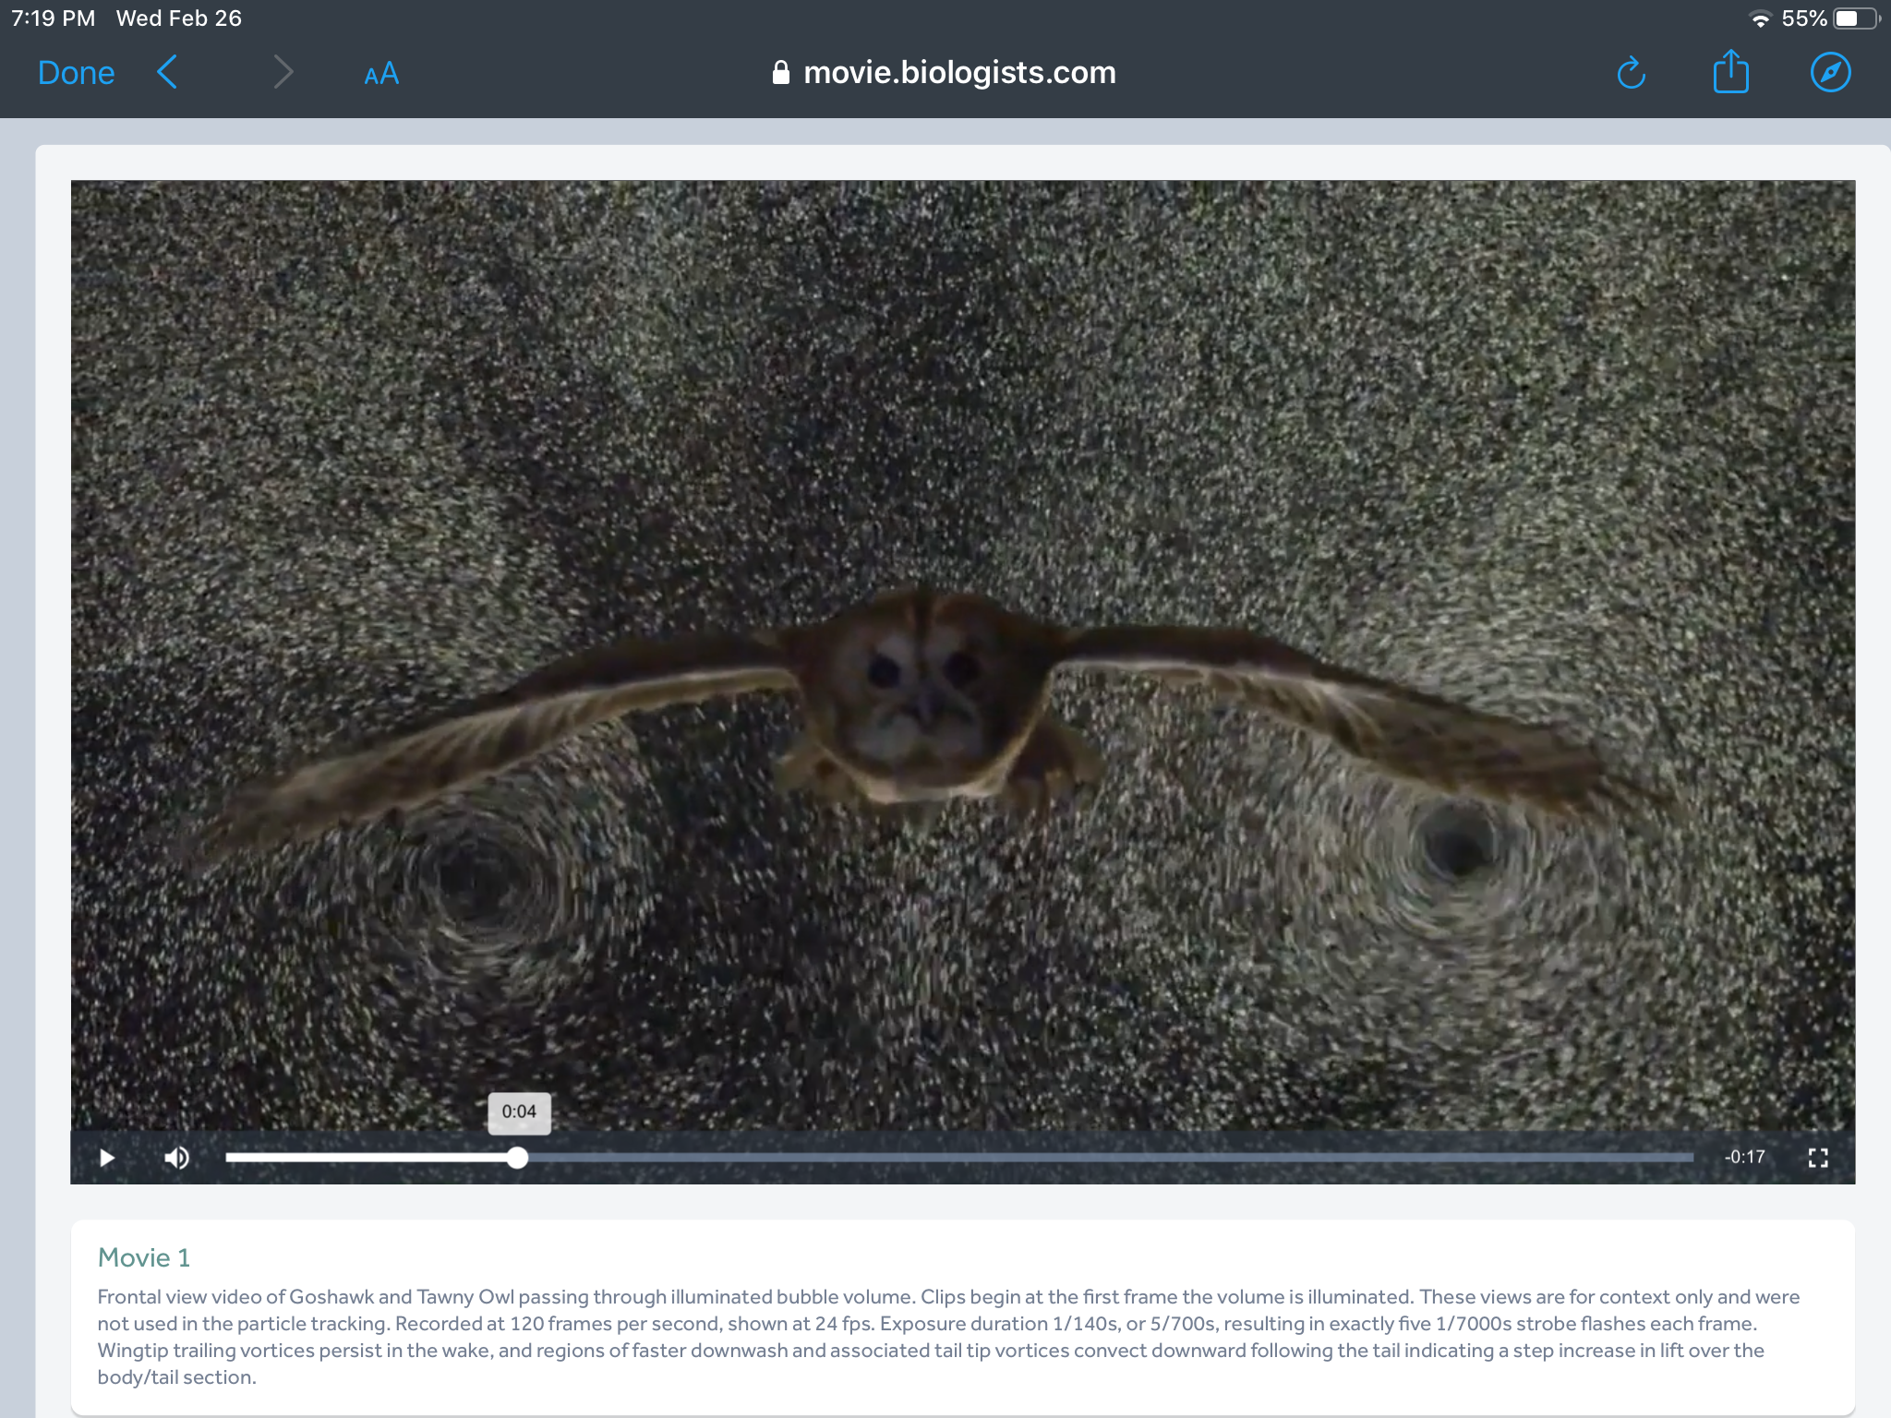Tap the 7:19 PM clock in status bar
This screenshot has width=1891, height=1418.
coord(54,18)
